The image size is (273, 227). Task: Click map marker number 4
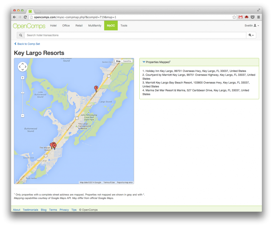[x=55, y=146]
